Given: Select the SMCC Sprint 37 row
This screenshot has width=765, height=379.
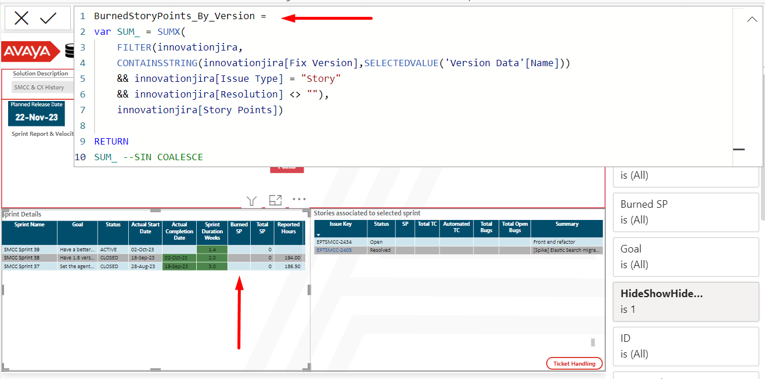Looking at the screenshot, I should (153, 266).
